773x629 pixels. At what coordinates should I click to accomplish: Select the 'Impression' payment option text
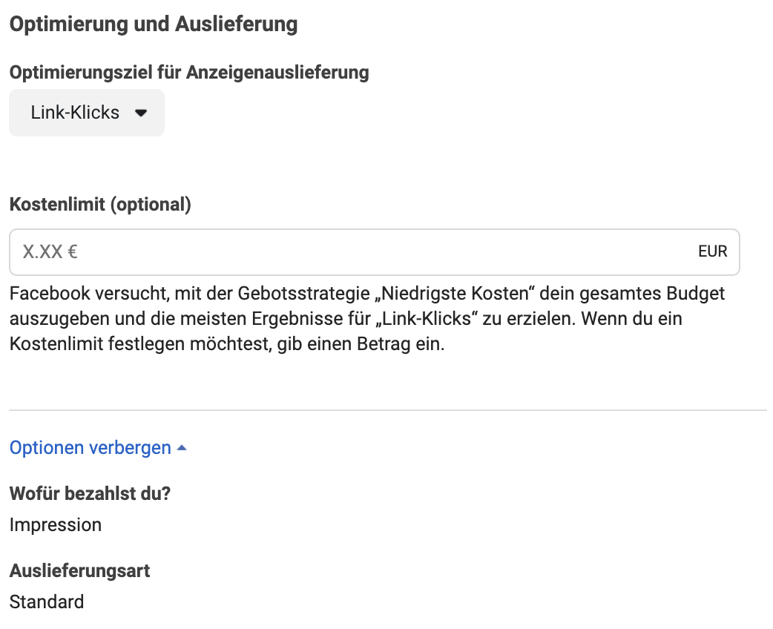[55, 524]
